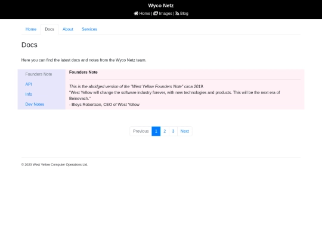
Task: Click the latest docs and notes intro sentence
Action: click(x=84, y=60)
